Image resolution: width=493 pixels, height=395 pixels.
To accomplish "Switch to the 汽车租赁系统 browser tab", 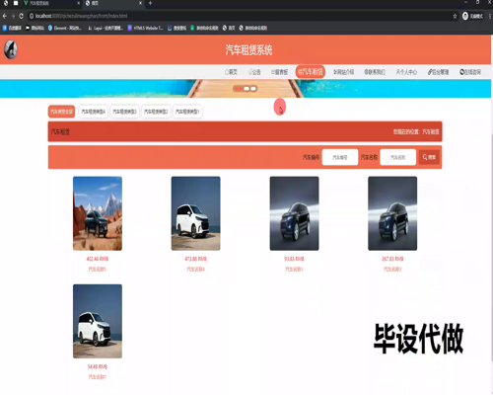I will click(48, 3).
